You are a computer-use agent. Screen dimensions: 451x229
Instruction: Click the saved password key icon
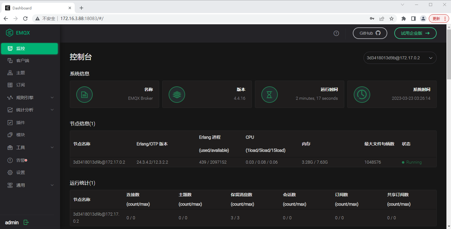(x=372, y=19)
